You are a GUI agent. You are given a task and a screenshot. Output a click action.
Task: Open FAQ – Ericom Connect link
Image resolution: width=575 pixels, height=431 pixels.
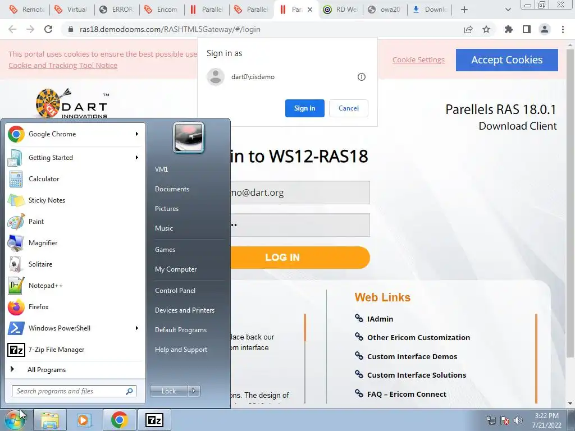(x=407, y=395)
